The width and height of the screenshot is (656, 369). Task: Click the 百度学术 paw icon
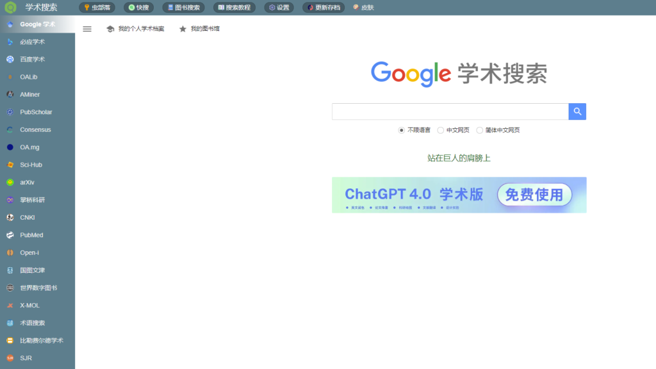tap(10, 60)
